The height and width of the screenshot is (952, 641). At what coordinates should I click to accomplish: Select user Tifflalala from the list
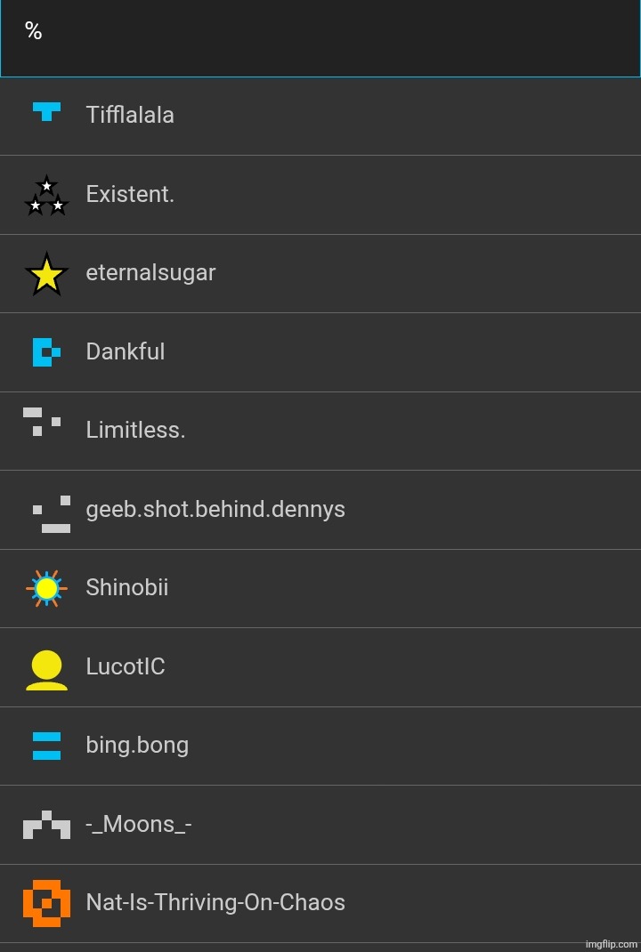[130, 116]
